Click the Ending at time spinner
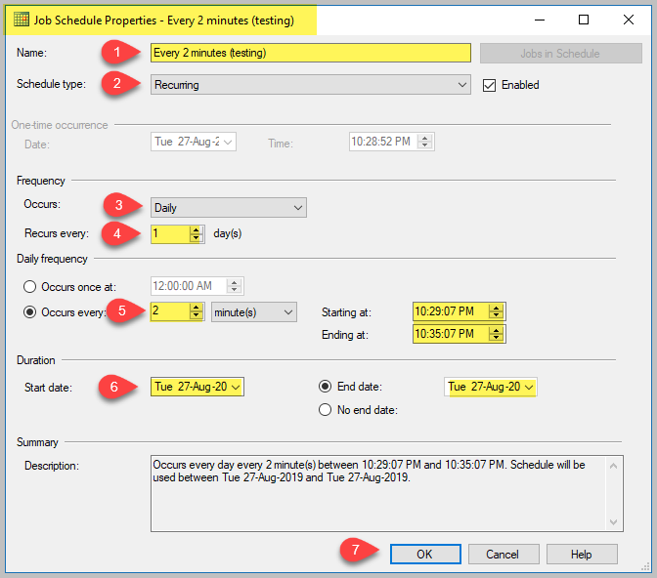This screenshot has height=578, width=657. click(496, 334)
